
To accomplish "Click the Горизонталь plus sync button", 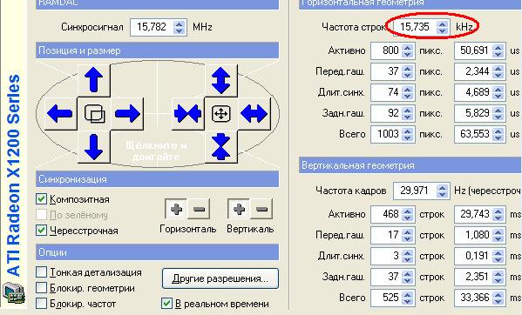I will 176,209.
